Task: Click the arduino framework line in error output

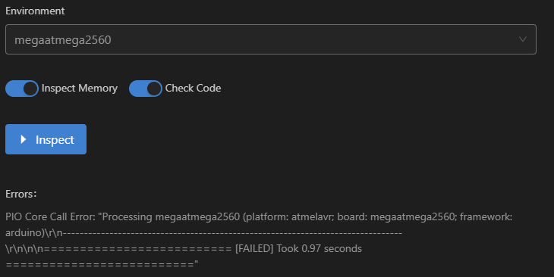Action: click(203, 233)
